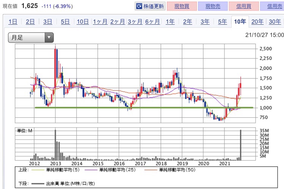Open the 月足 candle interval dropdown

pyautogui.click(x=31, y=38)
